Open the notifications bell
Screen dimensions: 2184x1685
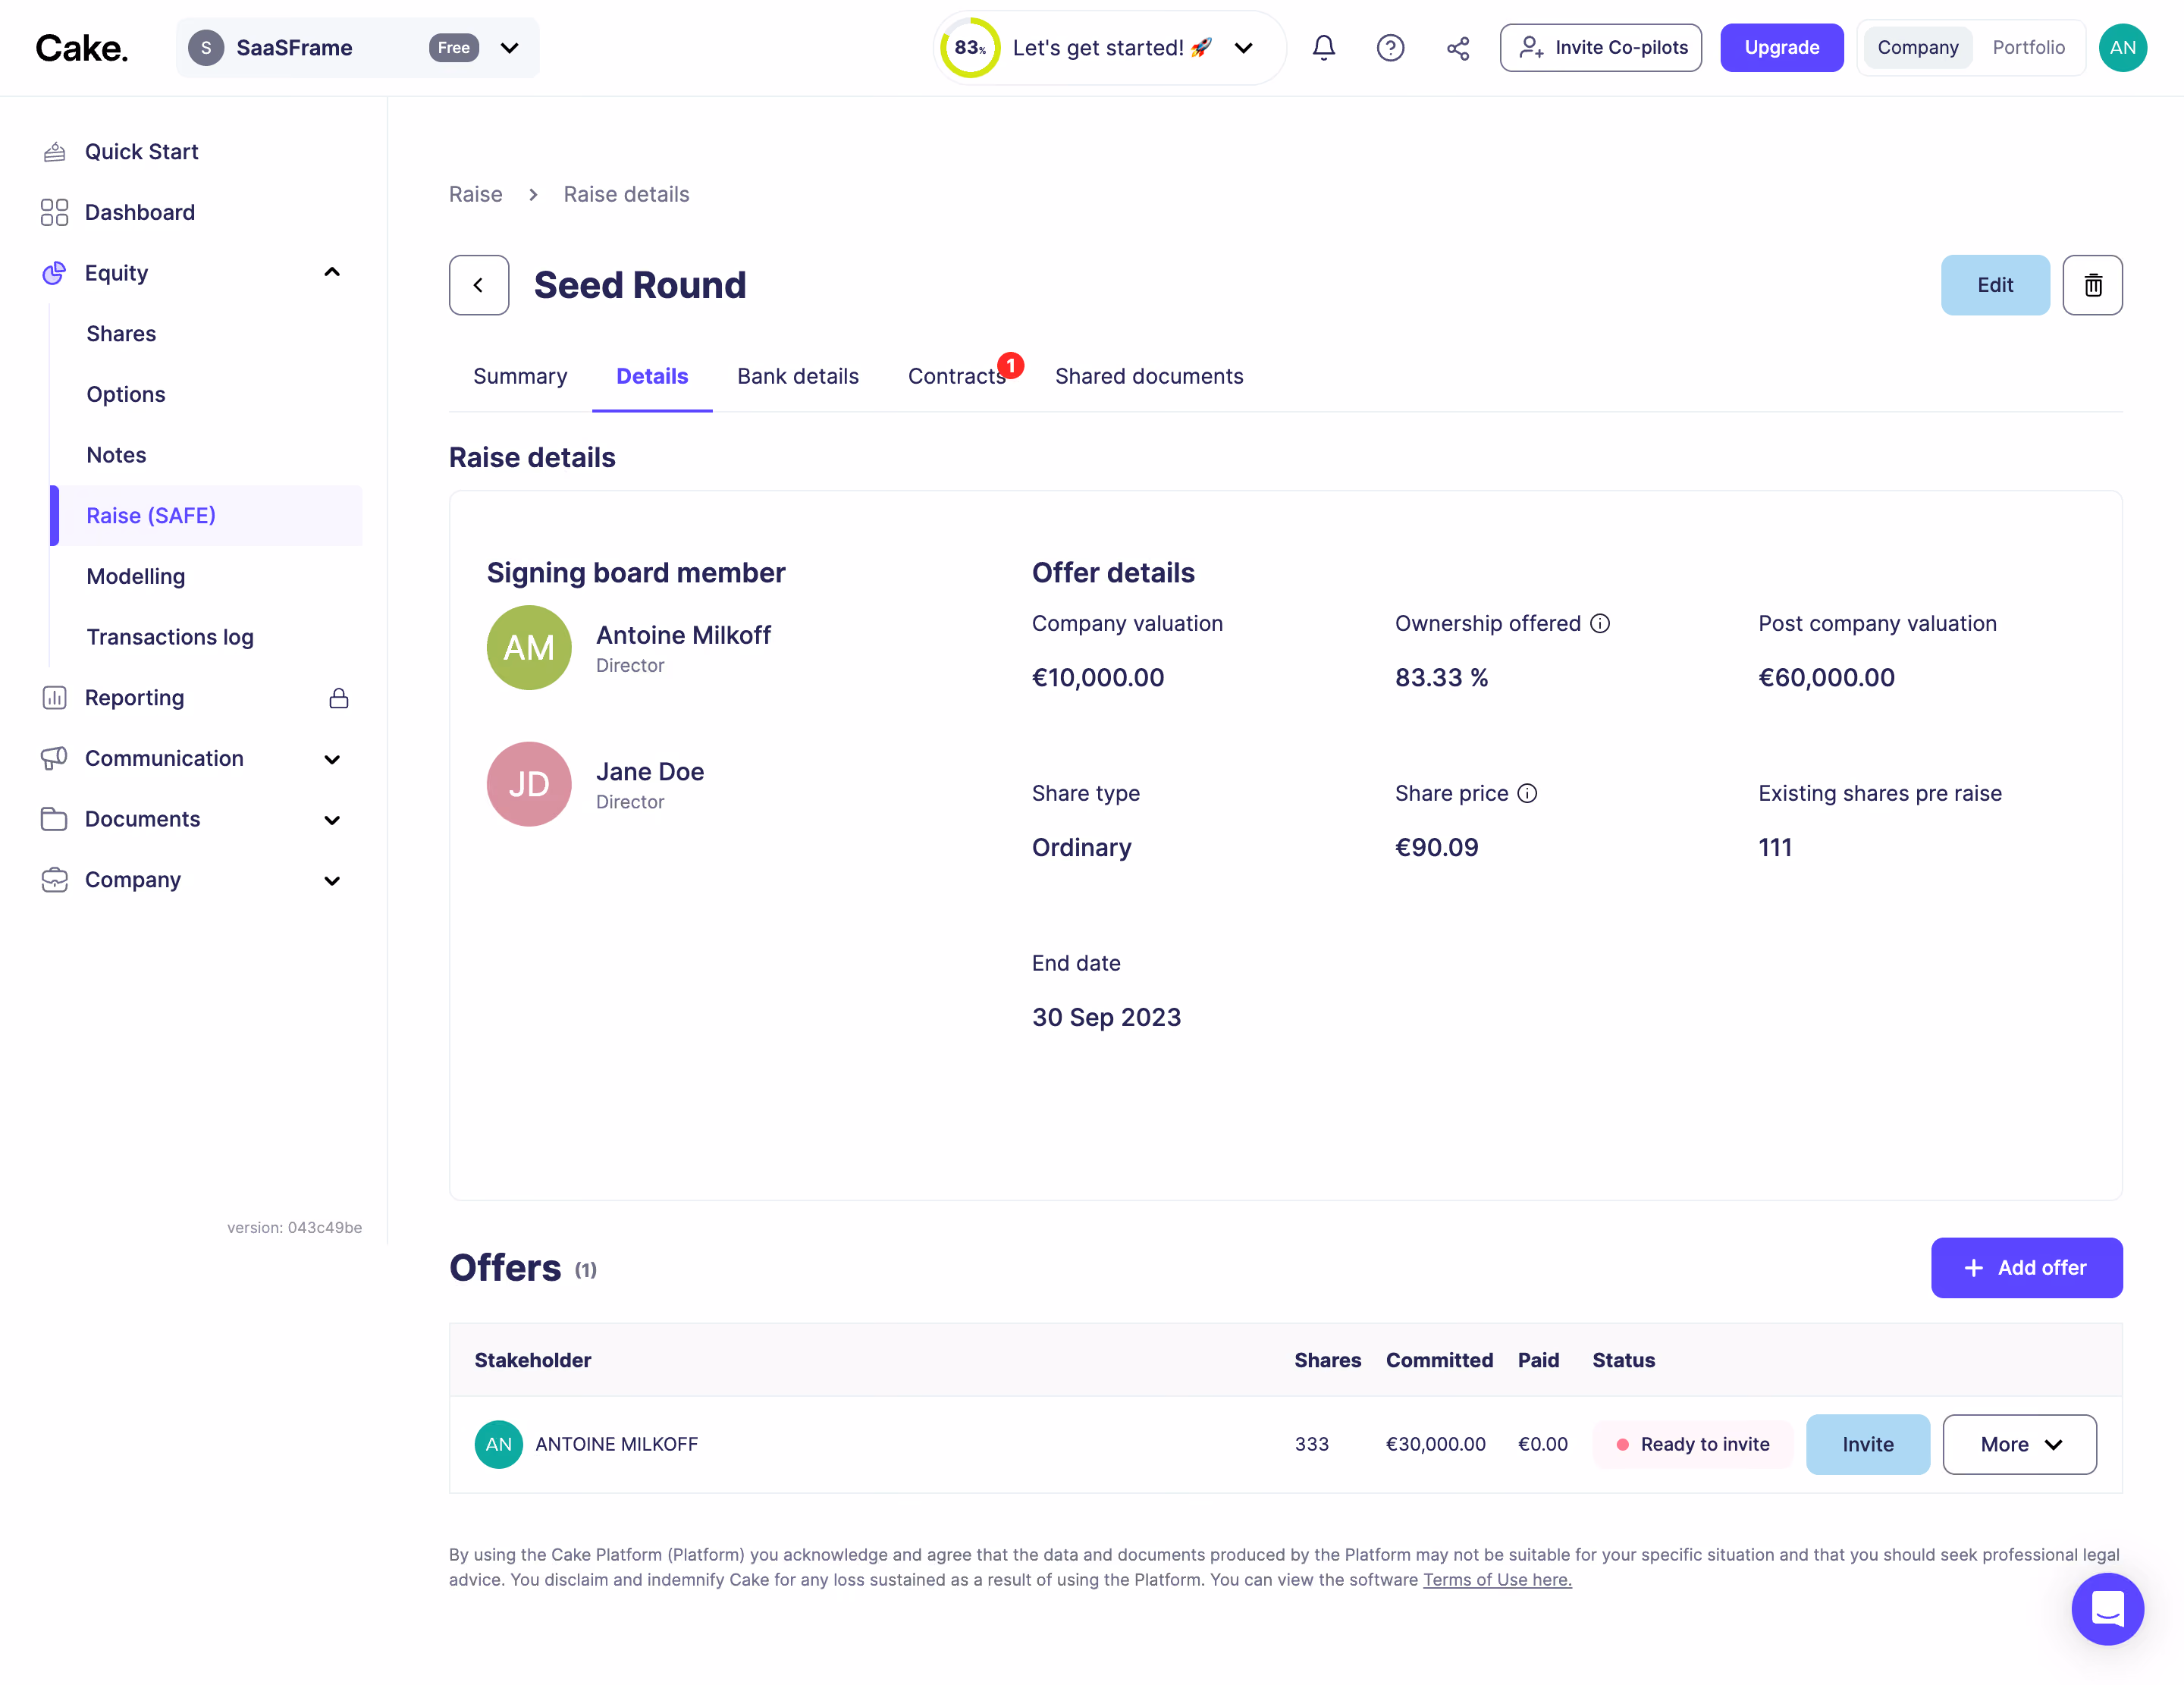click(x=1323, y=47)
